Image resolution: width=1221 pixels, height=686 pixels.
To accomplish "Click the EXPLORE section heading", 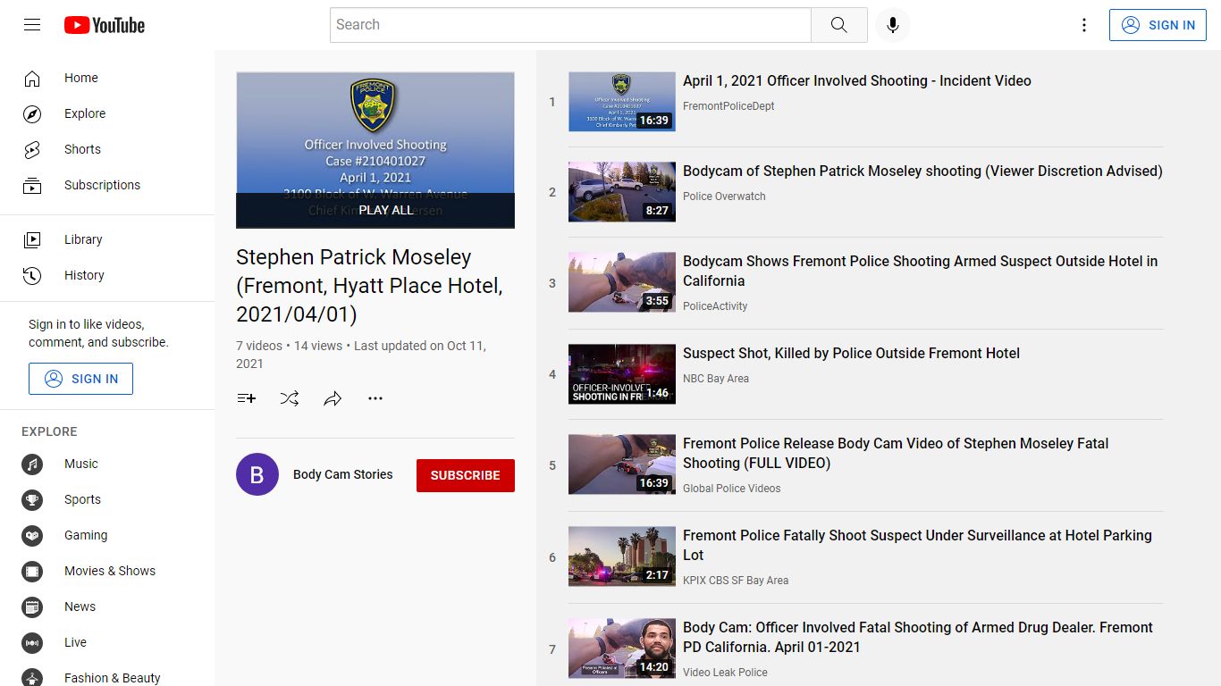I will 49,431.
